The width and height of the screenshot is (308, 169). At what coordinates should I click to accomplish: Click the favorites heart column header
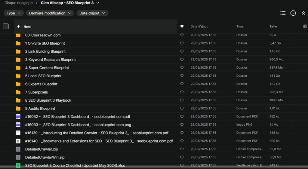(x=182, y=26)
